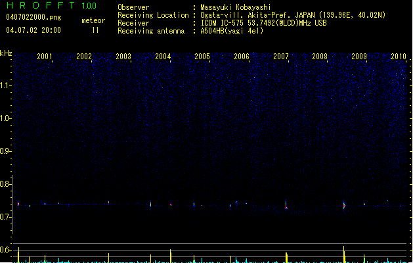The width and height of the screenshot is (413, 263).
Task: Click the first meteor echo at spectrogram start
Action: pyautogui.click(x=18, y=204)
